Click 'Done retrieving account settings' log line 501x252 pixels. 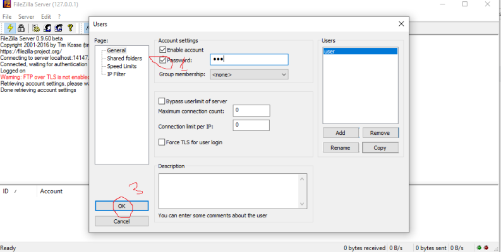pyautogui.click(x=38, y=90)
